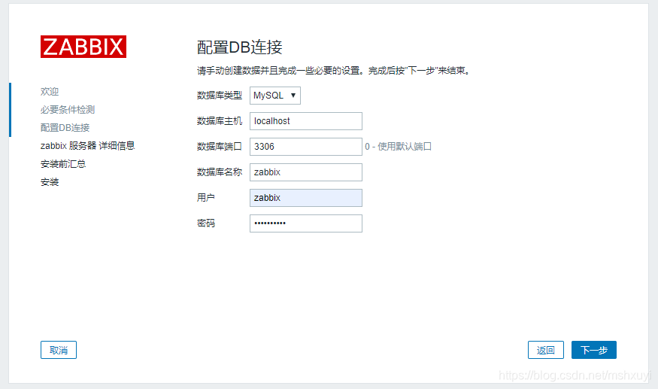
Task: Click the 数据库主机 label
Action: pos(220,121)
